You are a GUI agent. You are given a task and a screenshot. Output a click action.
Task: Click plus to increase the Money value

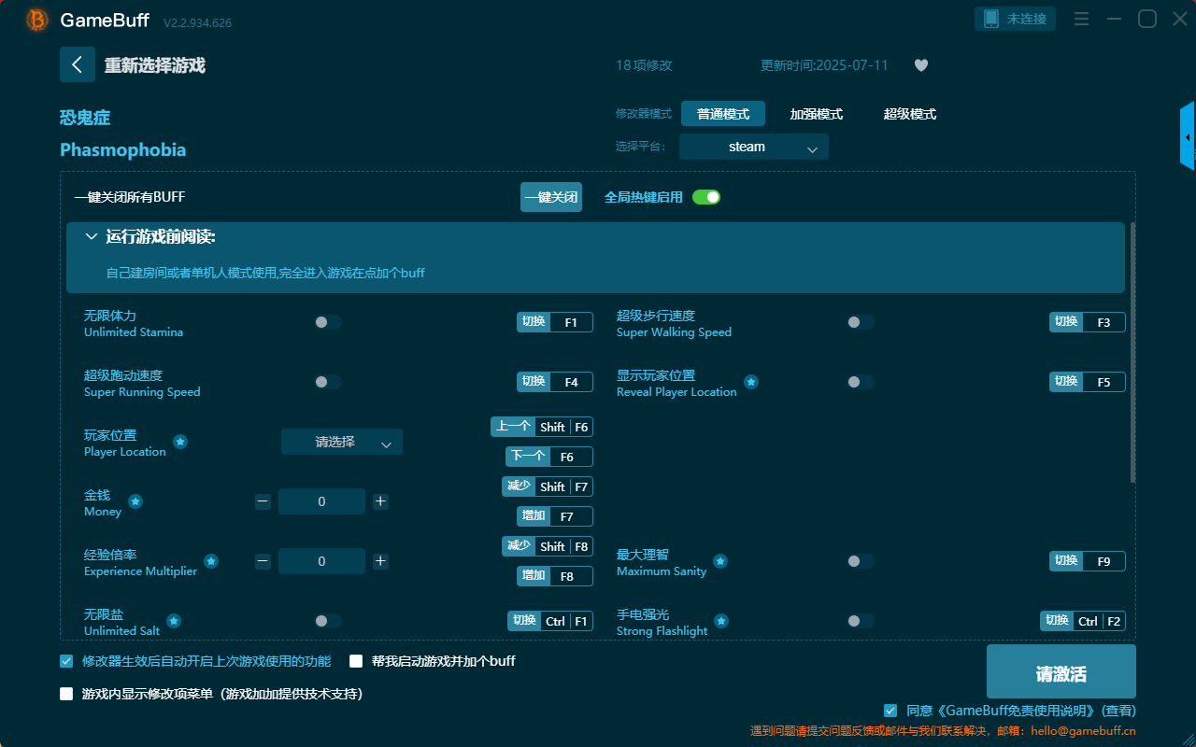tap(380, 500)
